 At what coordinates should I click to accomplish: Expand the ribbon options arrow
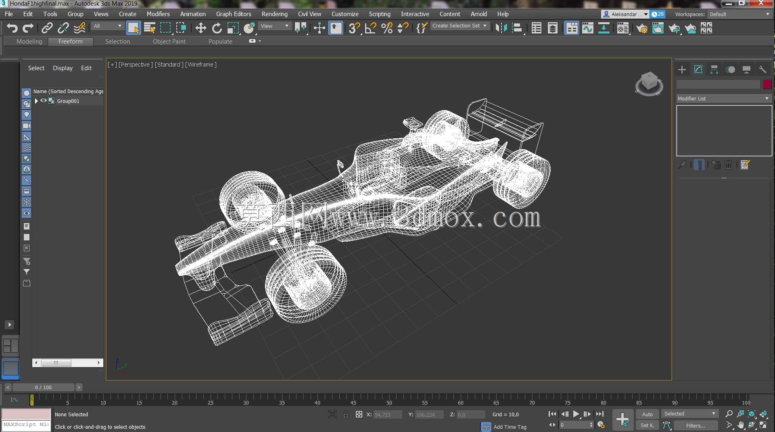pos(260,41)
